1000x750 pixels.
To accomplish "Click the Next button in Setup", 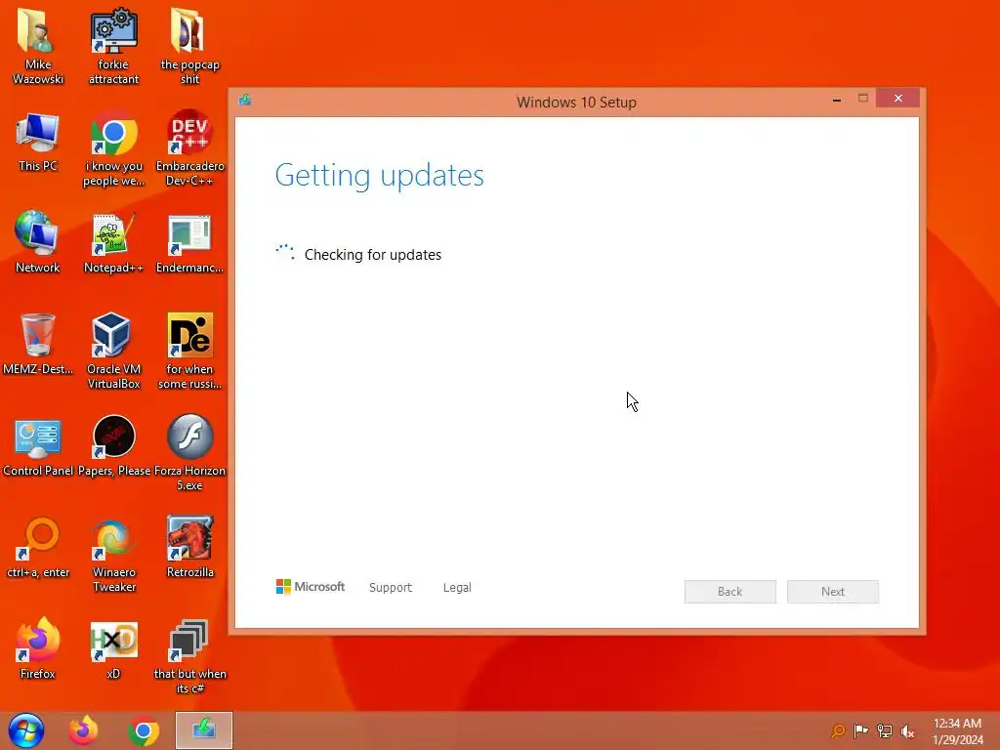I will click(833, 592).
